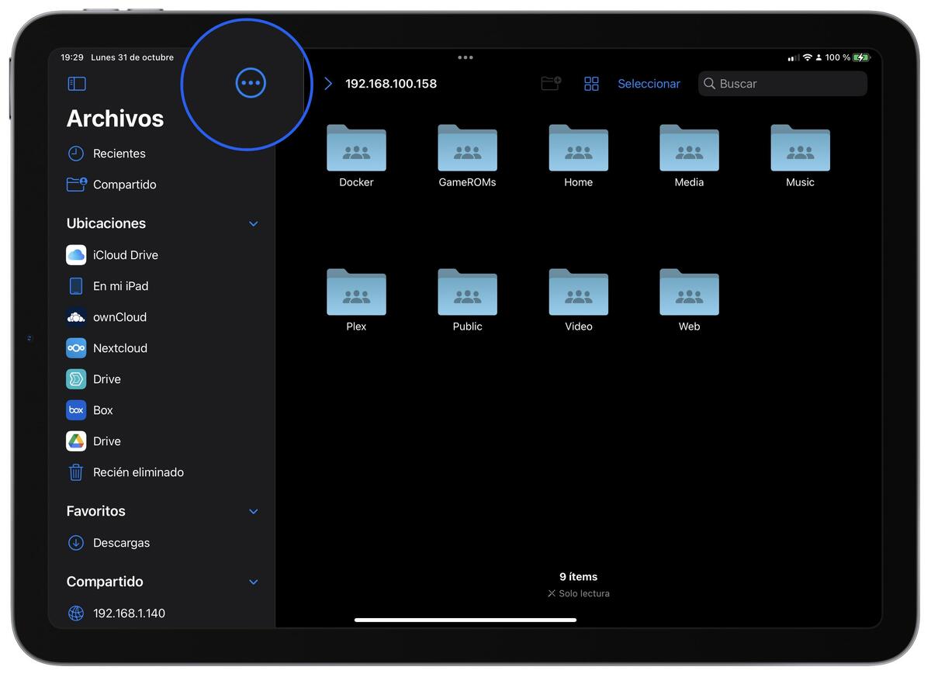Open the ownCloud location
The image size is (931, 677).
point(161,317)
